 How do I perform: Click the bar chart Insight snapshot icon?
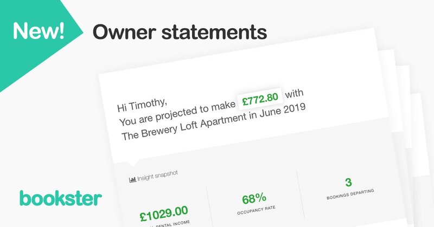pos(132,180)
